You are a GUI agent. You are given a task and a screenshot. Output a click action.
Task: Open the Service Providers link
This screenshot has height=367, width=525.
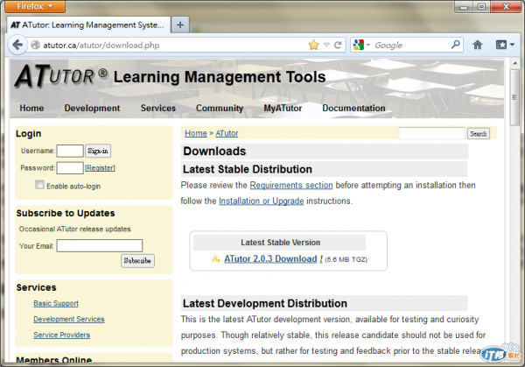coord(61,335)
